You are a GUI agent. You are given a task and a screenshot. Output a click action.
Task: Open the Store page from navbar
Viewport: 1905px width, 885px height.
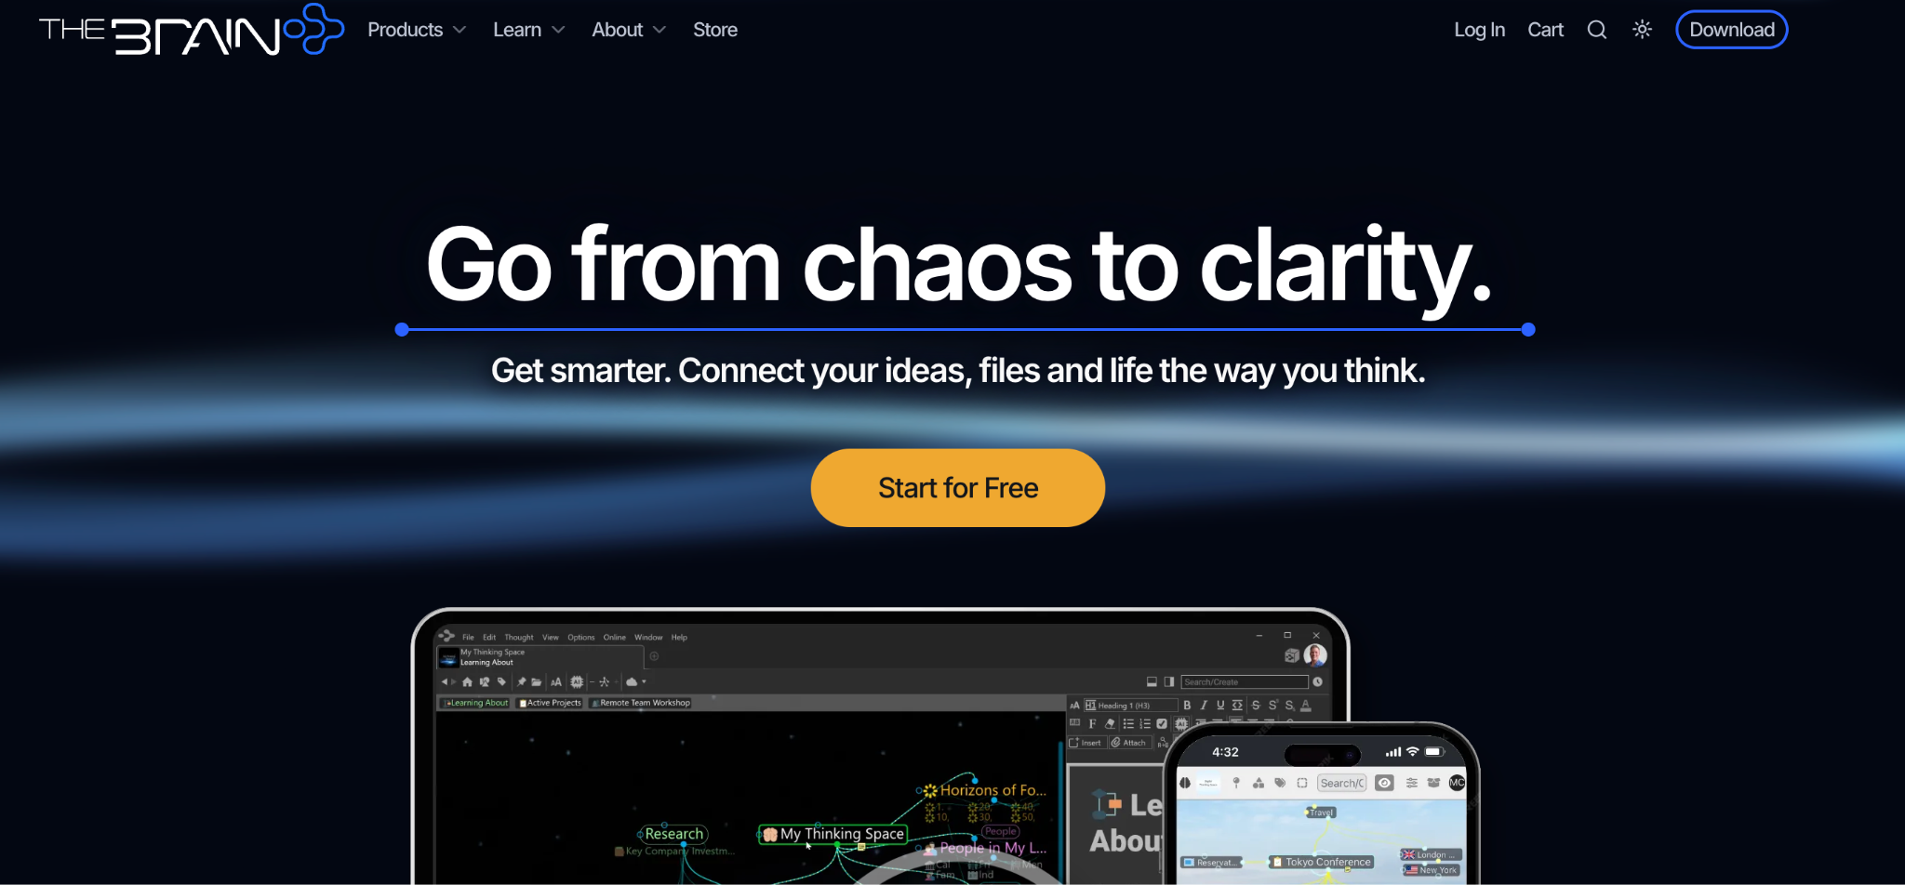pos(714,30)
